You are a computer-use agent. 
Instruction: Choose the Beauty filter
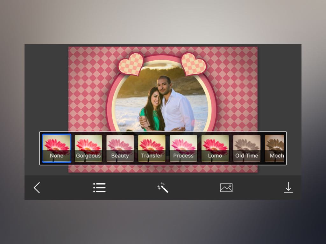click(120, 148)
